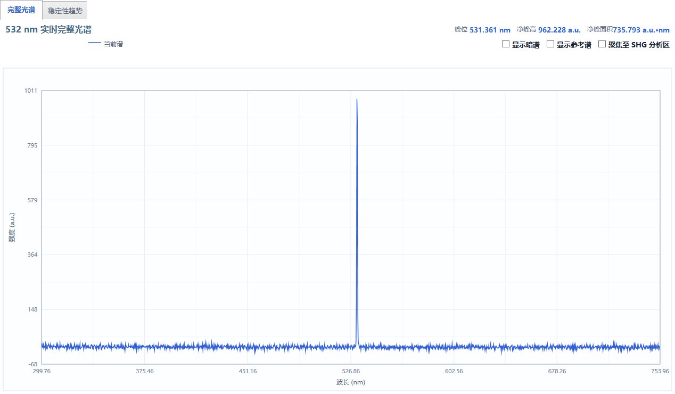Click the 364 y-axis tick label
The width and height of the screenshot is (675, 394).
[32, 255]
